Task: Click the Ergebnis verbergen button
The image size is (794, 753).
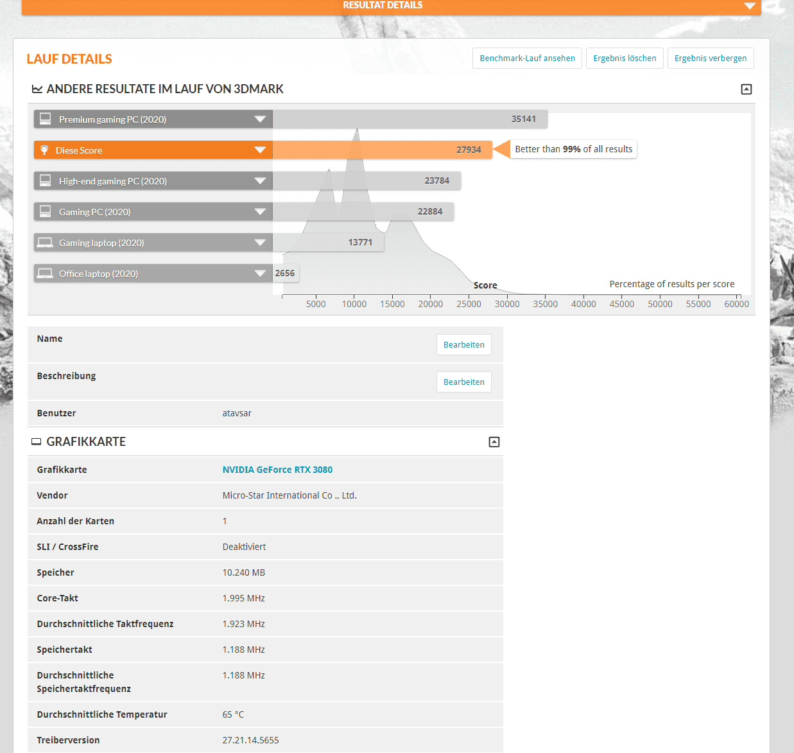Action: click(x=711, y=58)
